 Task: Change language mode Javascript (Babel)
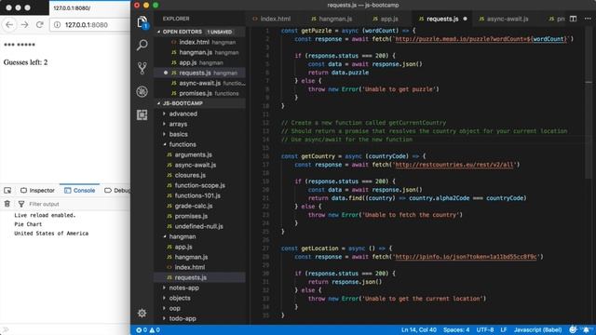537,330
